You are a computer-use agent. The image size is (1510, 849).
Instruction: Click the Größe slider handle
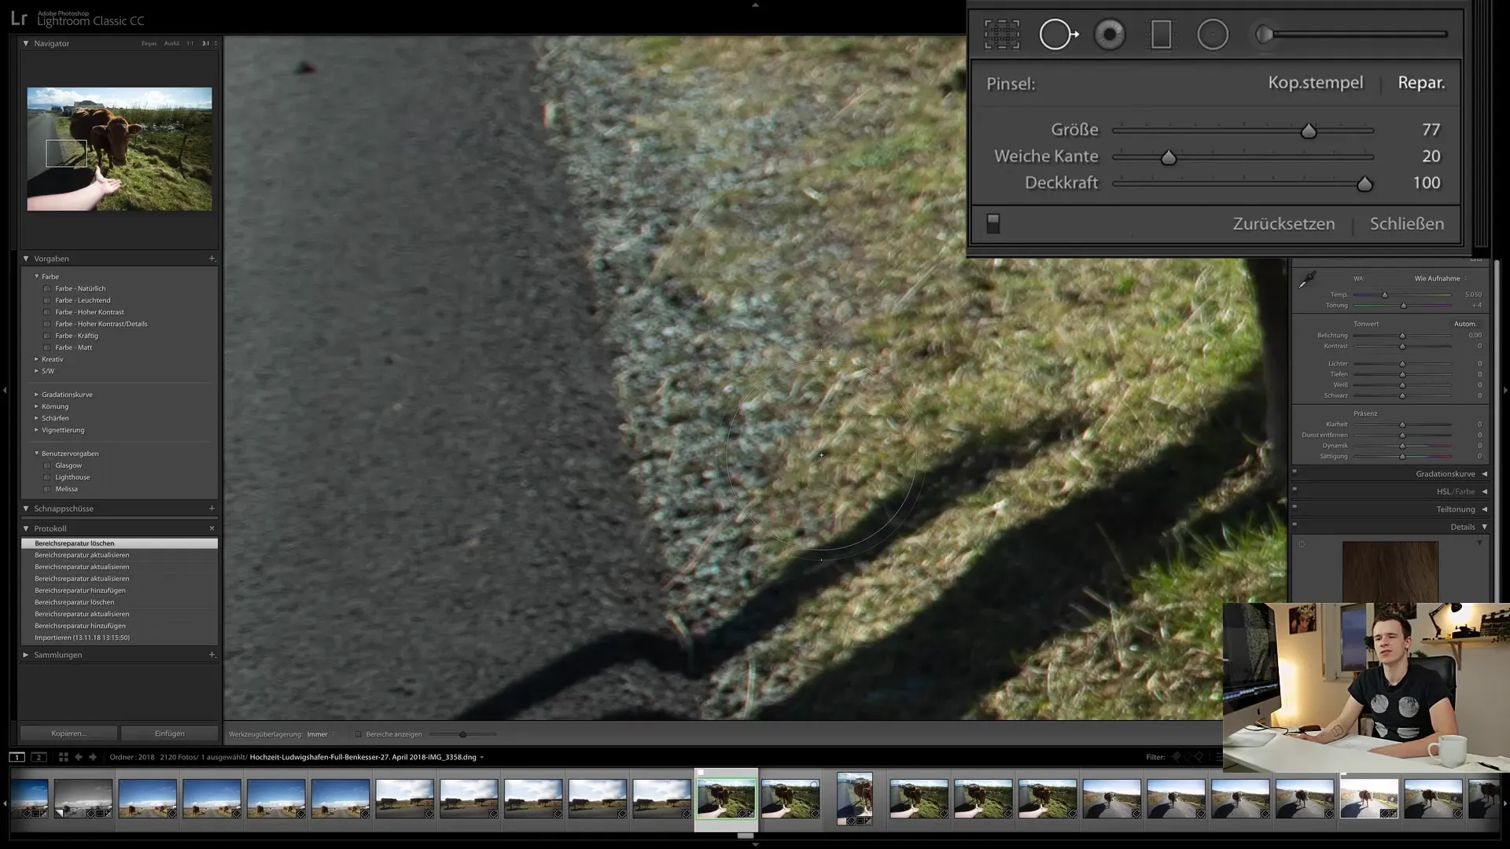tap(1309, 131)
